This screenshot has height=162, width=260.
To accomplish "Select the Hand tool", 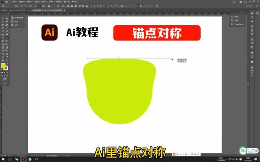I will click(3, 60).
